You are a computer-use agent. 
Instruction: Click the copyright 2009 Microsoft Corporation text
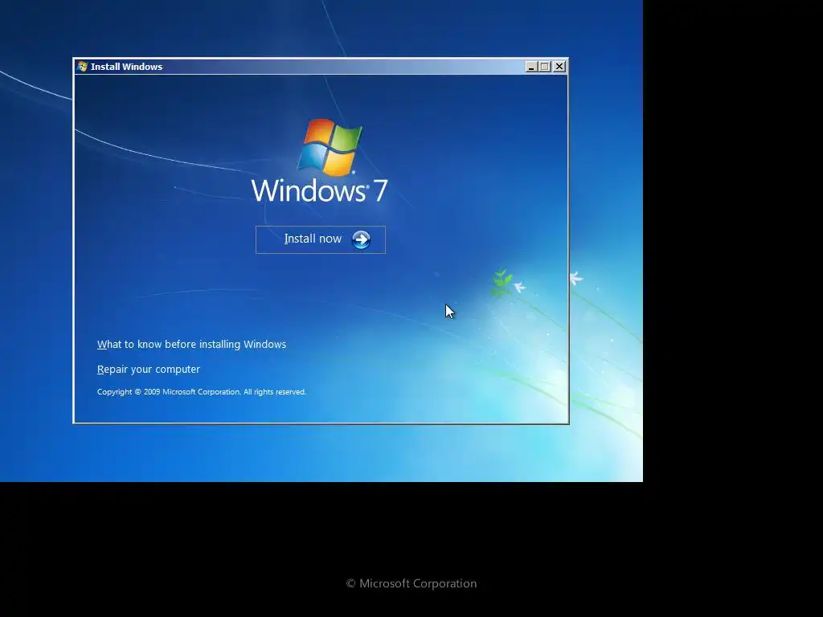tap(202, 392)
